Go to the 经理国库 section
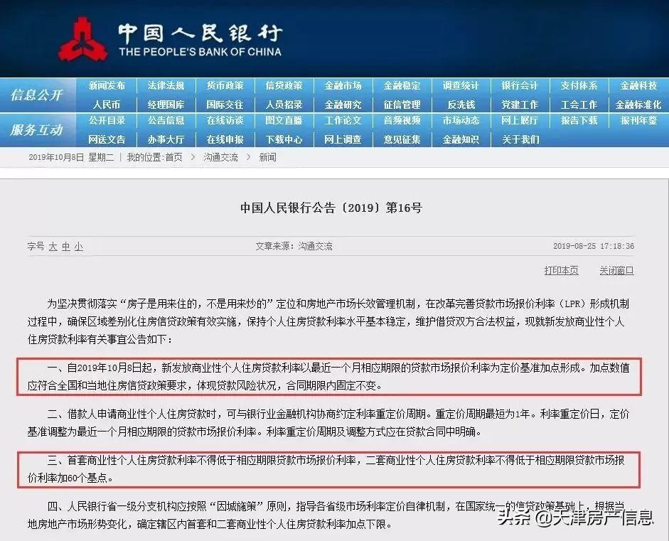The image size is (669, 541). click(x=166, y=105)
